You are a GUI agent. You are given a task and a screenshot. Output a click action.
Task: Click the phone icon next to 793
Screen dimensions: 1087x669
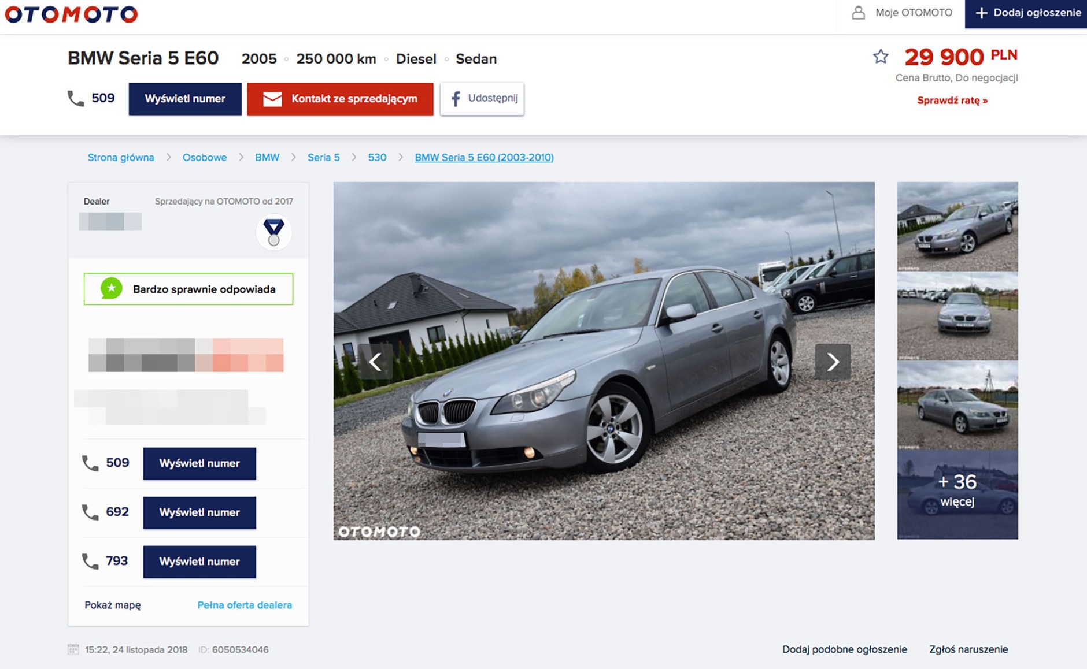[90, 561]
